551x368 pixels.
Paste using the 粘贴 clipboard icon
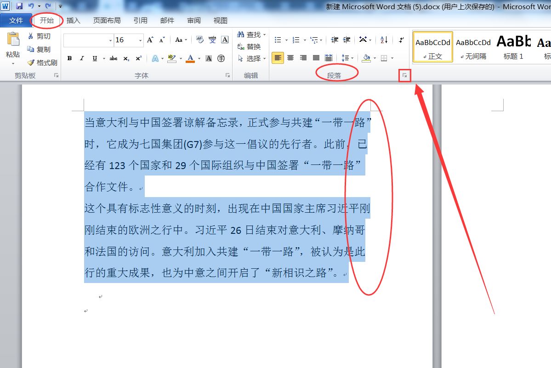click(13, 40)
